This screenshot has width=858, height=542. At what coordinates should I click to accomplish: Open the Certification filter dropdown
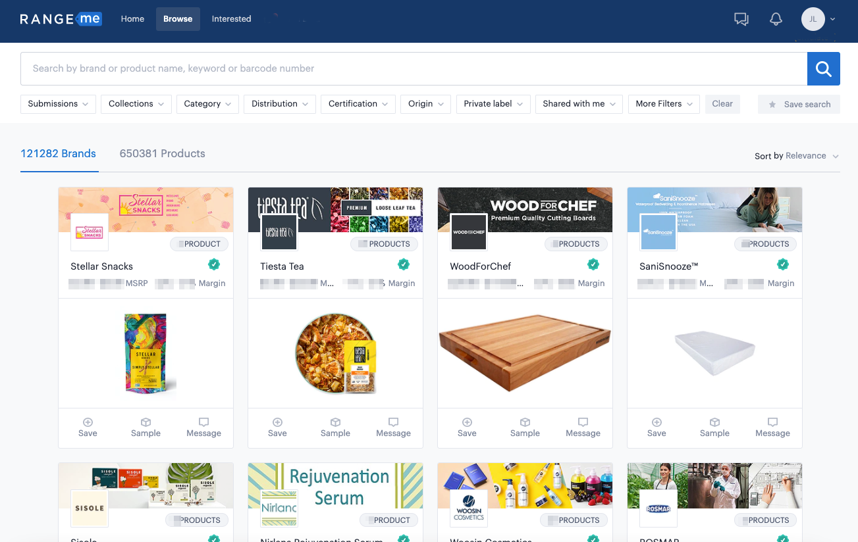(358, 104)
